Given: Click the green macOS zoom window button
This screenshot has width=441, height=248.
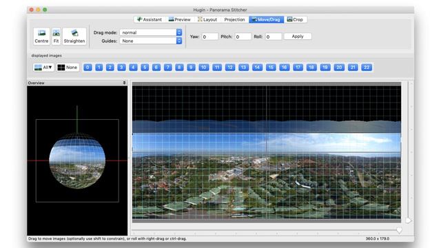Looking at the screenshot, I should tap(45, 10).
